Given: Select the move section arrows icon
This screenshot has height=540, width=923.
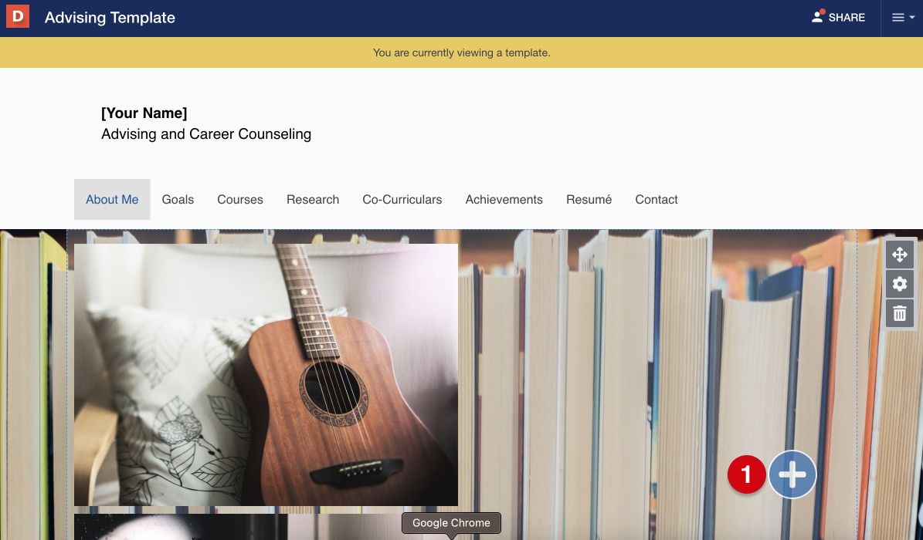Looking at the screenshot, I should 900,255.
